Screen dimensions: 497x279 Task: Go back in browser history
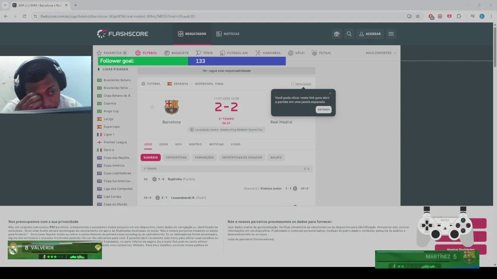coord(6,16)
